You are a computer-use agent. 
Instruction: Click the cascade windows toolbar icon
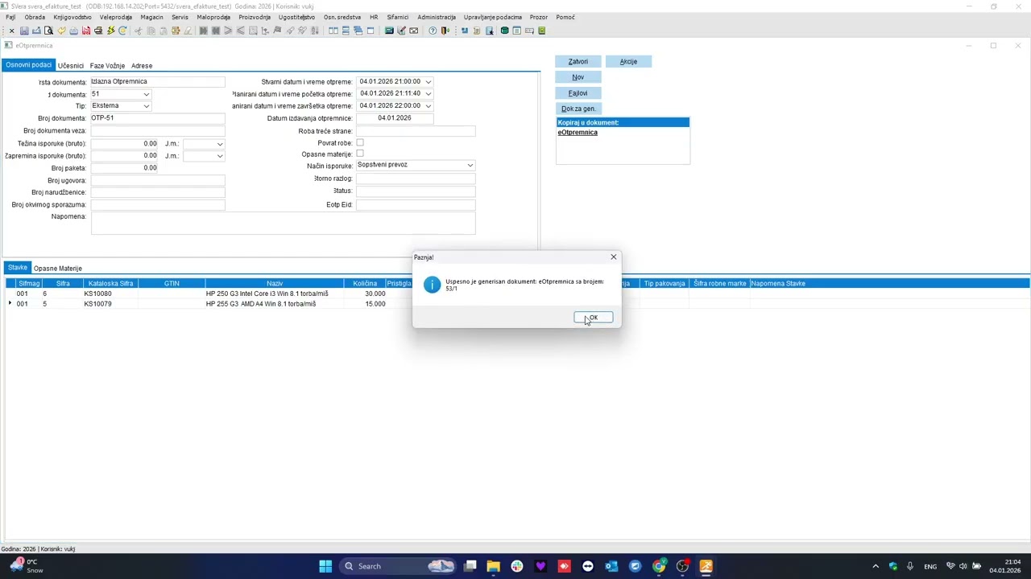358,31
